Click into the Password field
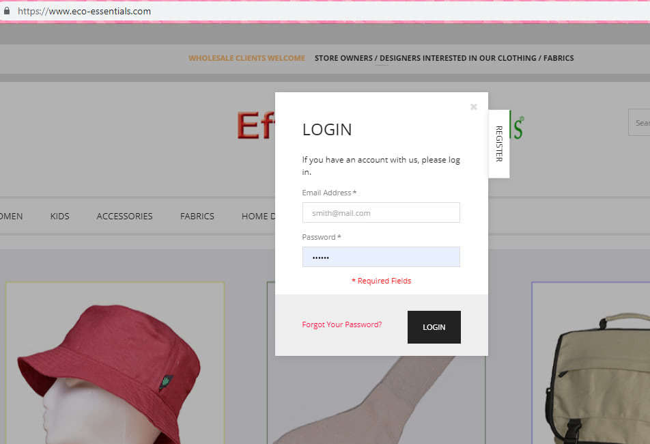The height and width of the screenshot is (444, 650). [381, 257]
